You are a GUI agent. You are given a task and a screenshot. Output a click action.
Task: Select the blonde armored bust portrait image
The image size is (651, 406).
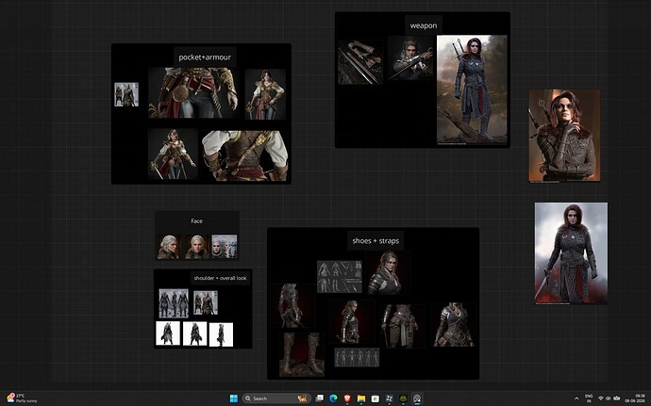[388, 272]
